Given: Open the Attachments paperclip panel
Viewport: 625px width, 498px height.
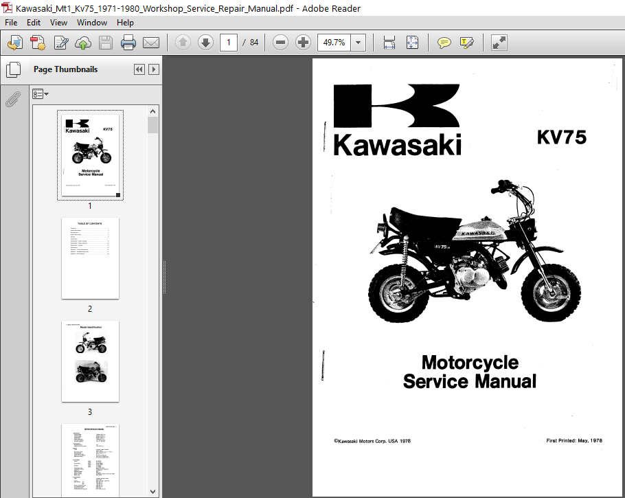Looking at the screenshot, I should tap(13, 99).
